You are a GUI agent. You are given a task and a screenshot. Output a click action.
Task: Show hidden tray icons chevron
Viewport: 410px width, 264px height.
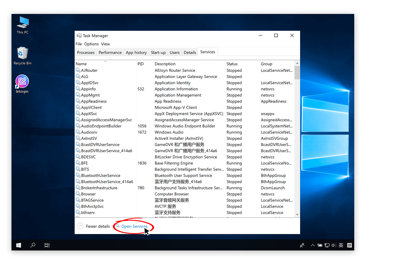[312, 246]
